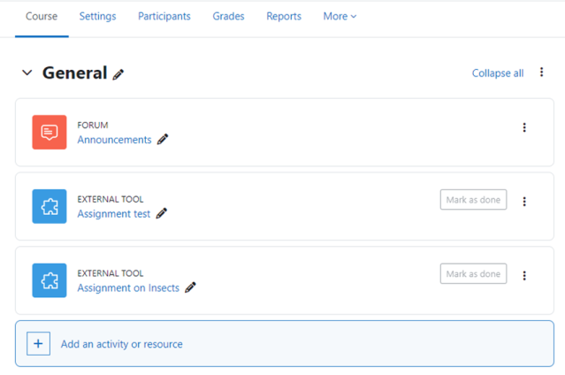Switch to the Participants tab
Image resolution: width=565 pixels, height=375 pixels.
(x=164, y=16)
